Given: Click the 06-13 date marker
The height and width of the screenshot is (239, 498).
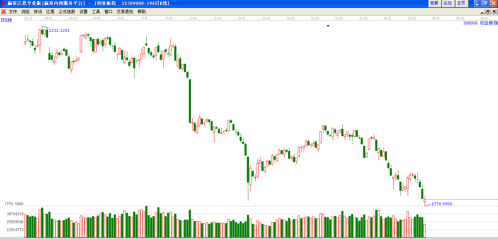Looking at the screenshot, I should click(484, 18).
